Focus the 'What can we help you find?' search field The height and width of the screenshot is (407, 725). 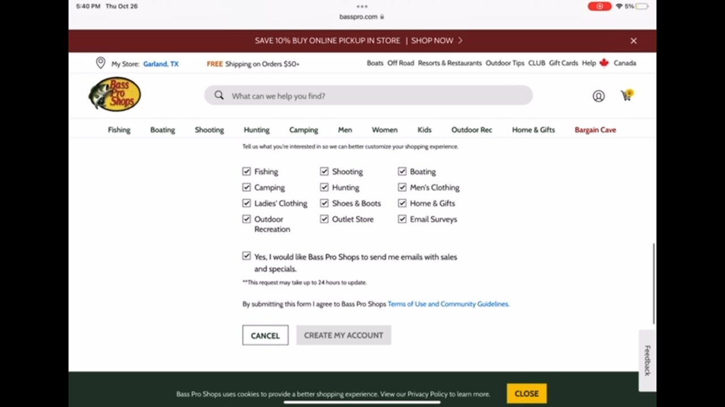[x=368, y=96]
